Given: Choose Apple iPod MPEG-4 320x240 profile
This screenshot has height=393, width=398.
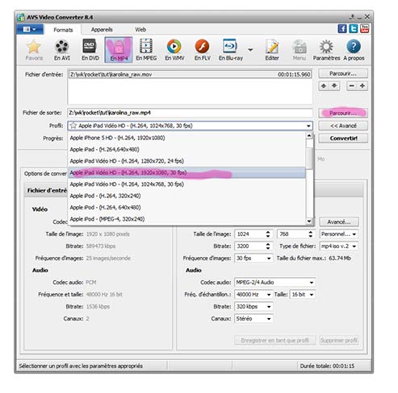Looking at the screenshot, I should tap(186, 219).
